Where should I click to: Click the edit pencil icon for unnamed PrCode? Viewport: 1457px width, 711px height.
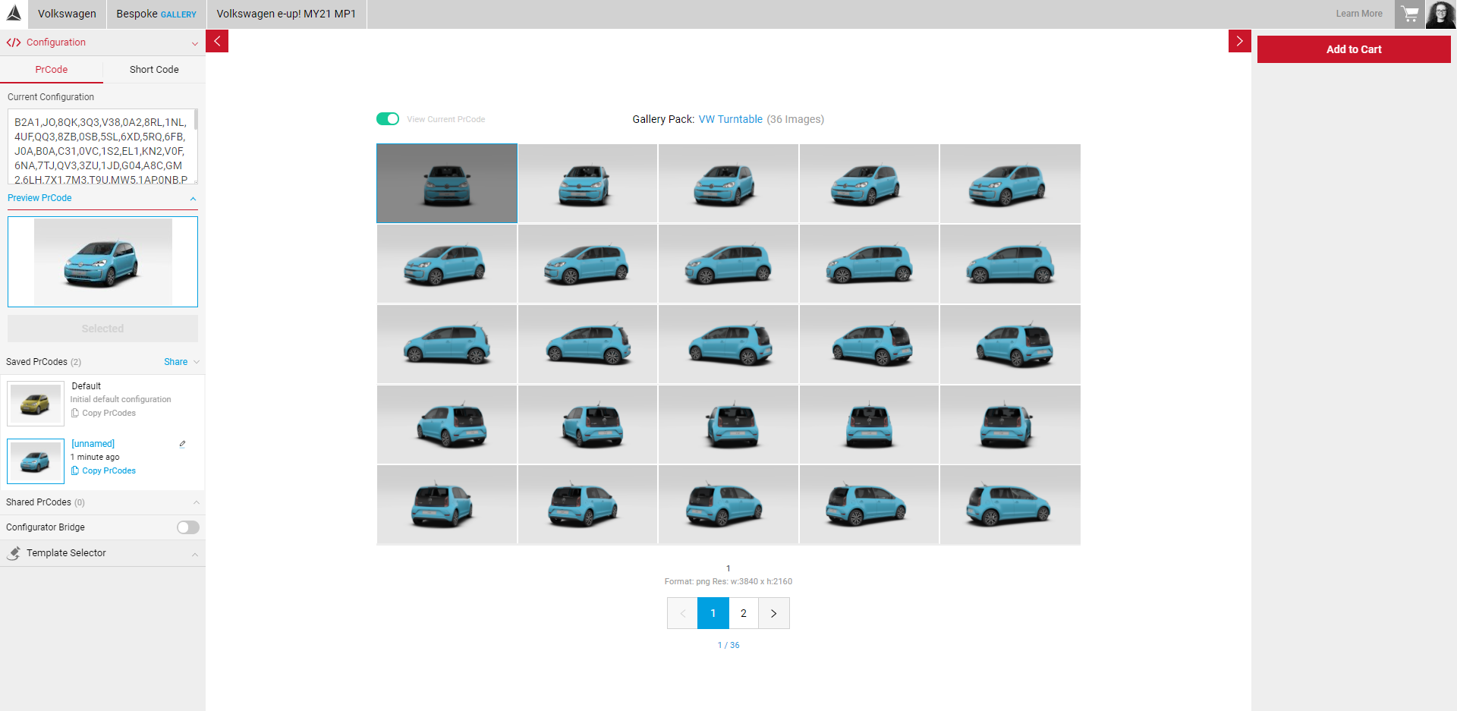tap(182, 444)
